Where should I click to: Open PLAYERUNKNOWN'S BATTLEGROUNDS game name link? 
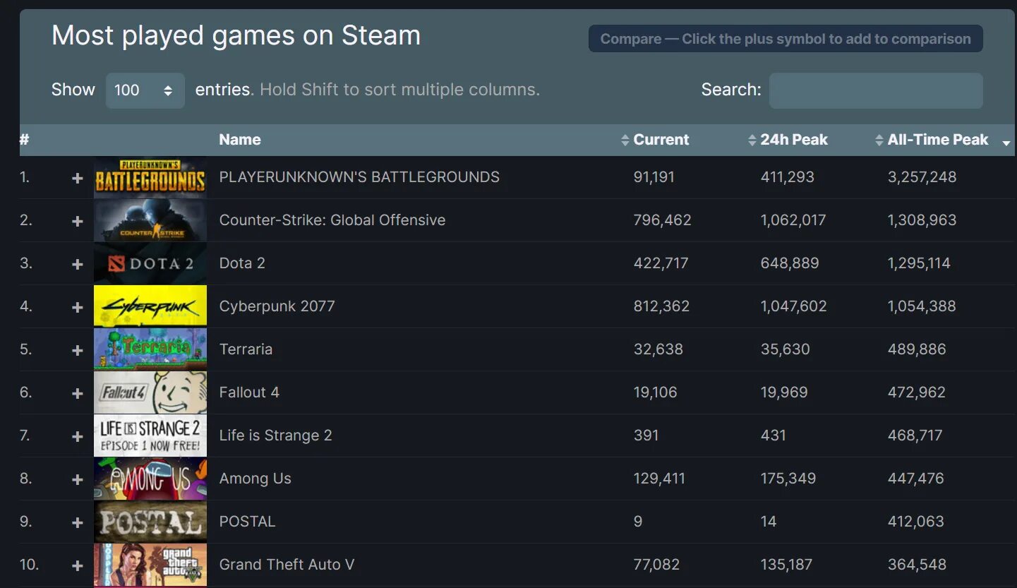tap(359, 177)
